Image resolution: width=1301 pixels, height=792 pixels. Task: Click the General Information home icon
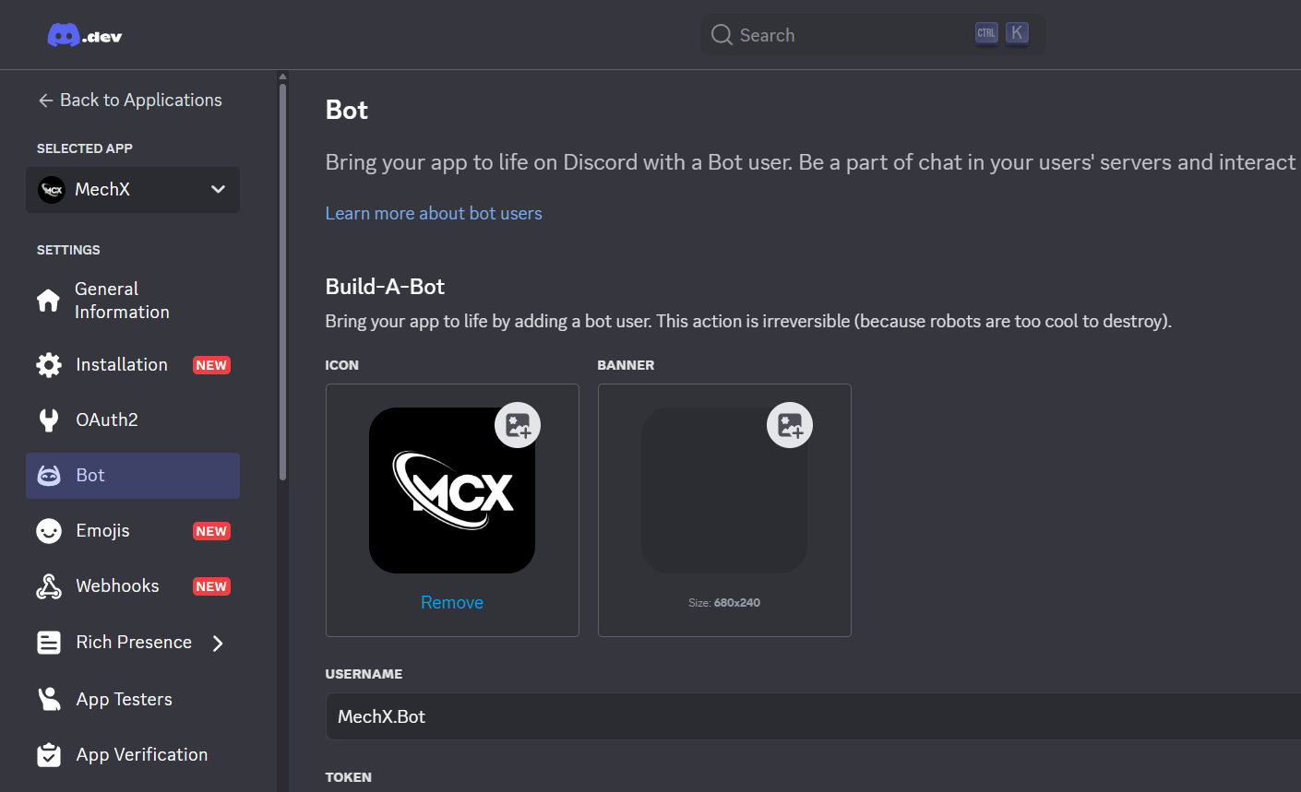coord(48,301)
